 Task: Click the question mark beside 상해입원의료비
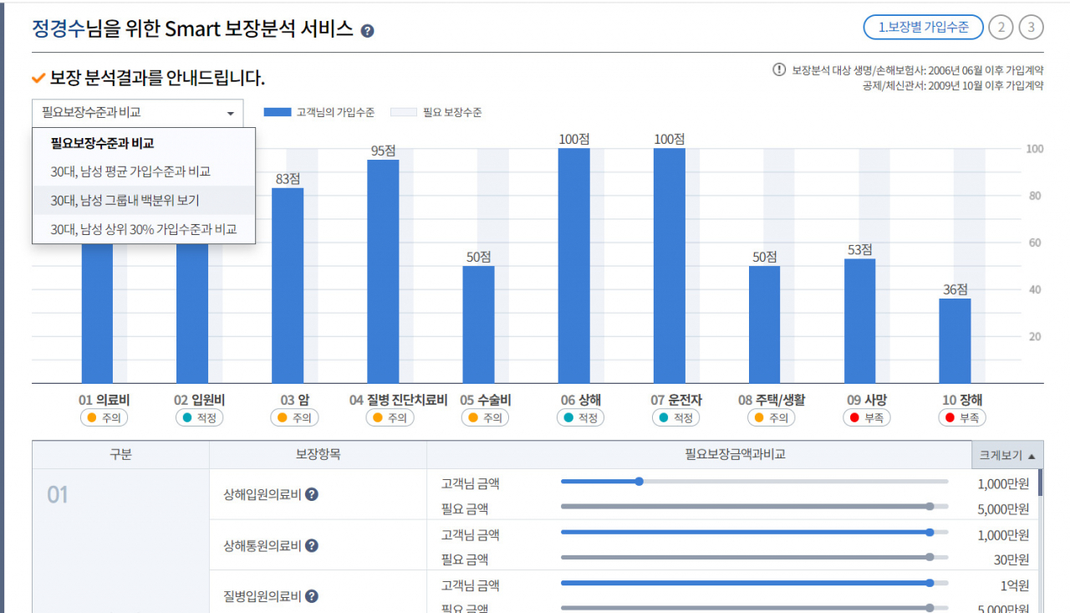point(313,495)
